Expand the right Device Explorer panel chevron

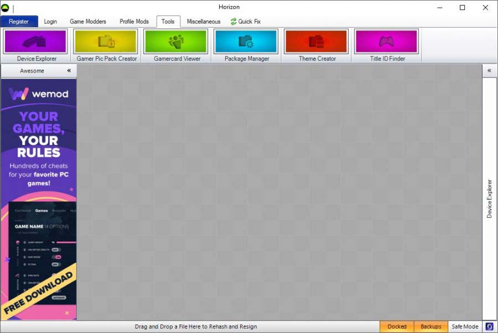[489, 71]
